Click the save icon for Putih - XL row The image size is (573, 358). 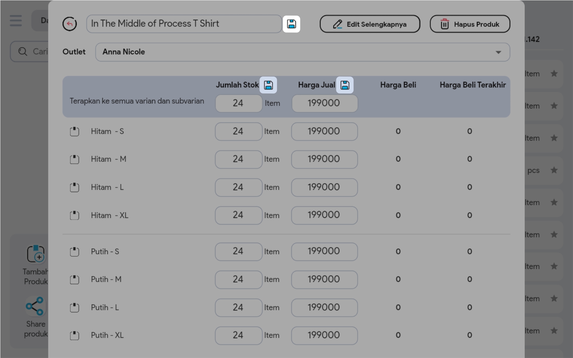(x=75, y=335)
